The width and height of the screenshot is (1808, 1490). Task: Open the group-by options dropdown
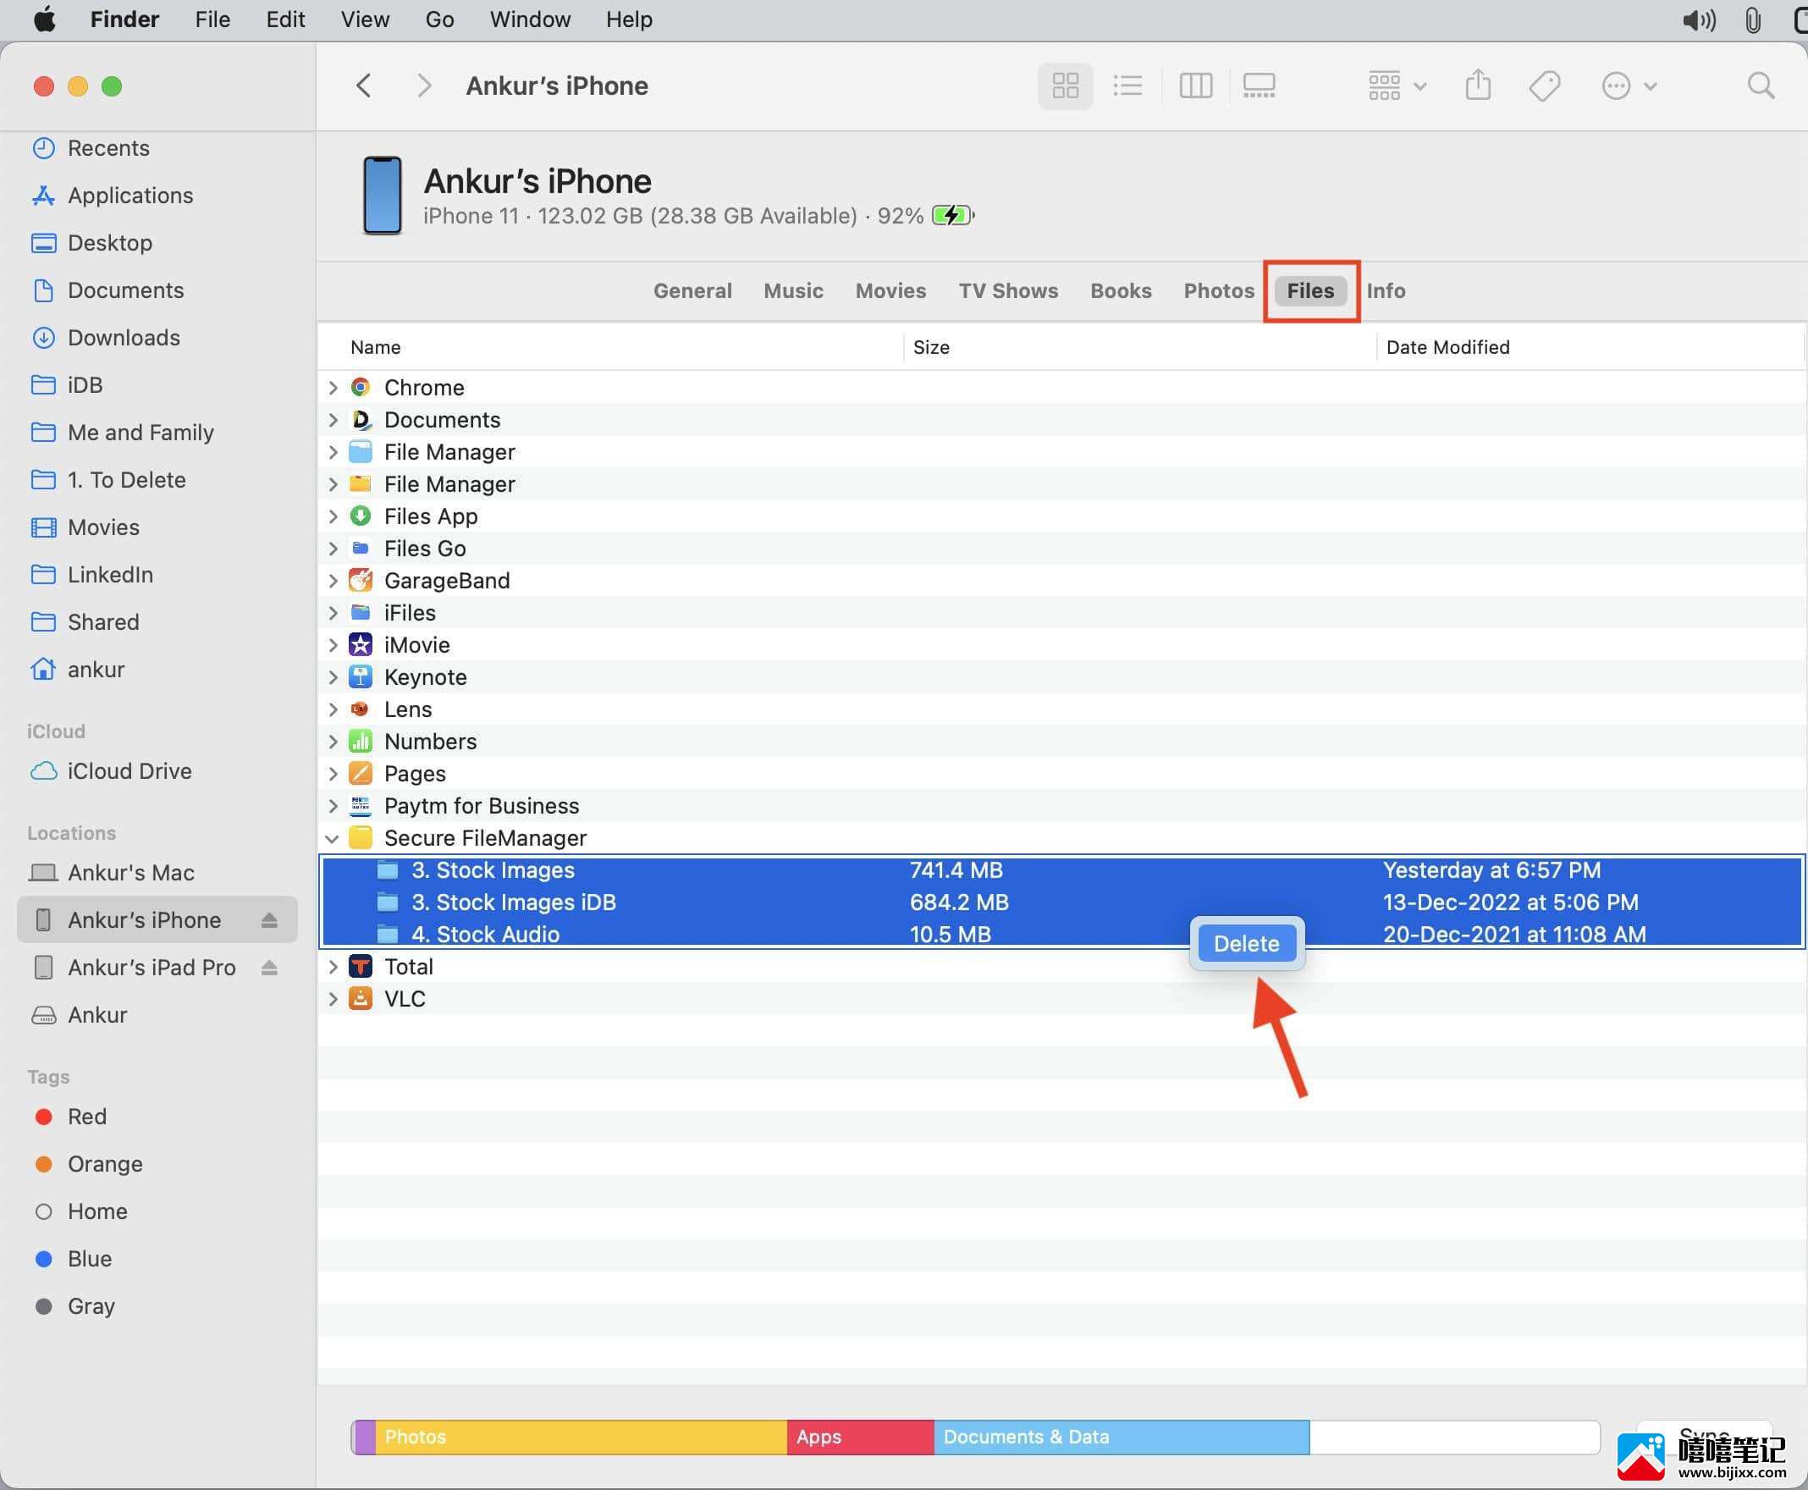pyautogui.click(x=1397, y=86)
